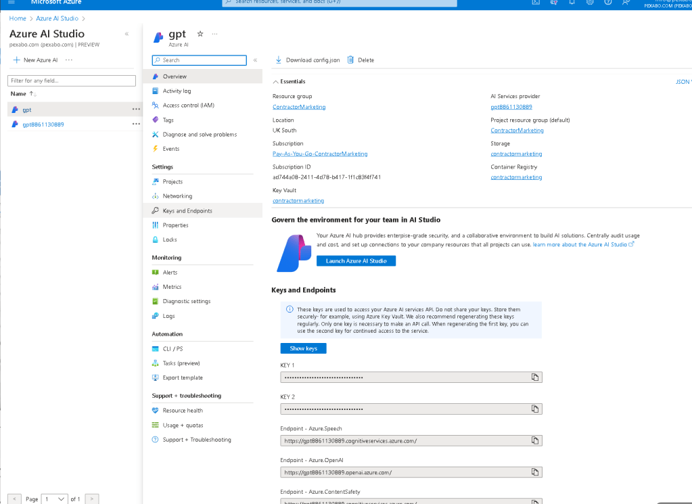Favorite the gpt resource with the star icon
Image resolution: width=692 pixels, height=504 pixels.
click(200, 34)
